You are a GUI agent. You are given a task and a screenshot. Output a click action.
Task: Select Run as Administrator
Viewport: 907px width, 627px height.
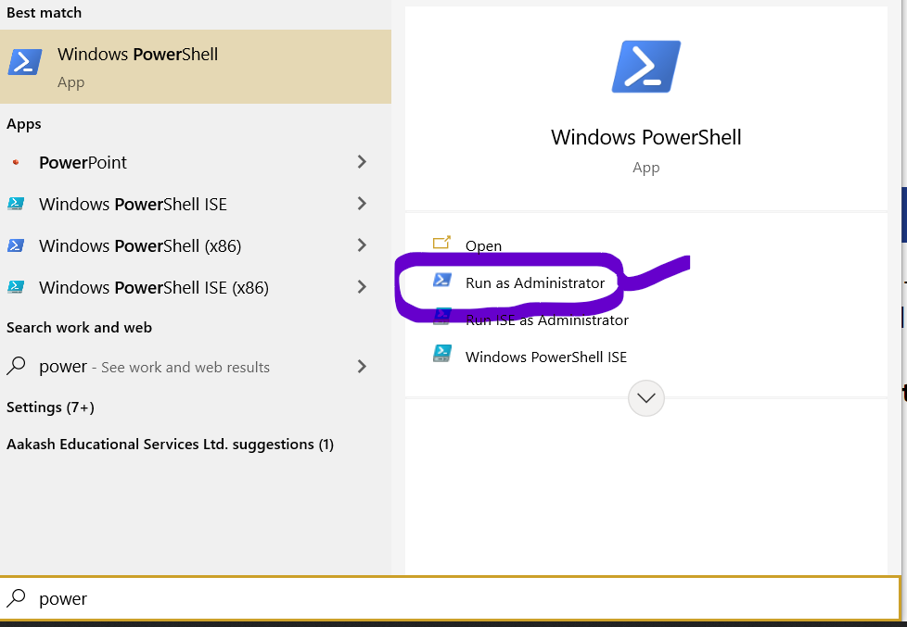click(x=536, y=282)
